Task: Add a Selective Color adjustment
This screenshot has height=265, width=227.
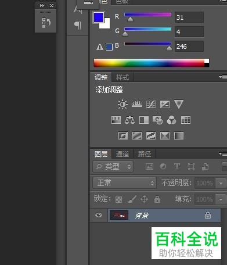Action: [165, 135]
